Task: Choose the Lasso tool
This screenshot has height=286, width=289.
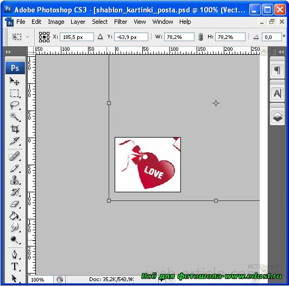Action: pyautogui.click(x=15, y=105)
